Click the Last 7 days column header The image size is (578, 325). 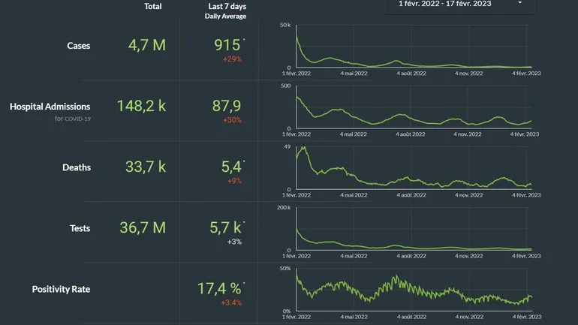pyautogui.click(x=226, y=7)
